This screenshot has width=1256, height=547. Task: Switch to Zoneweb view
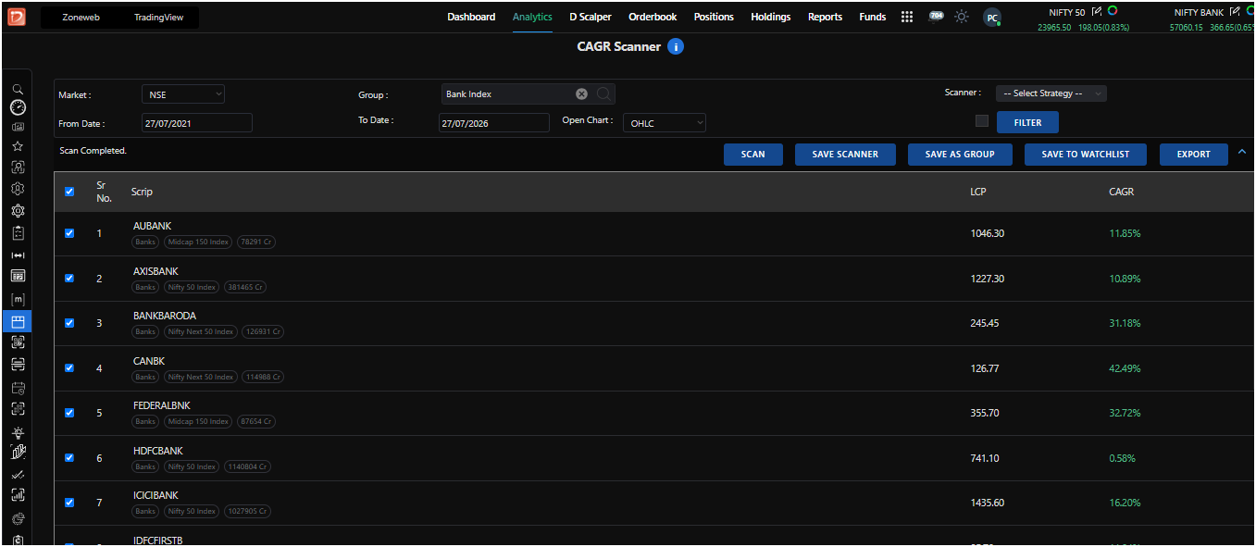coord(81,18)
